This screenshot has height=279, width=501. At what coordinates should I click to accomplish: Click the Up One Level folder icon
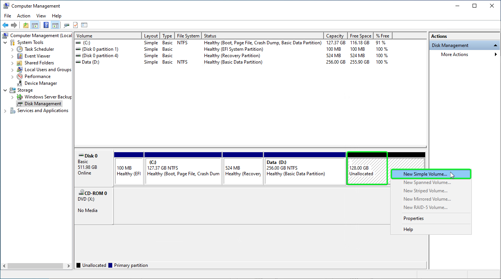(25, 25)
